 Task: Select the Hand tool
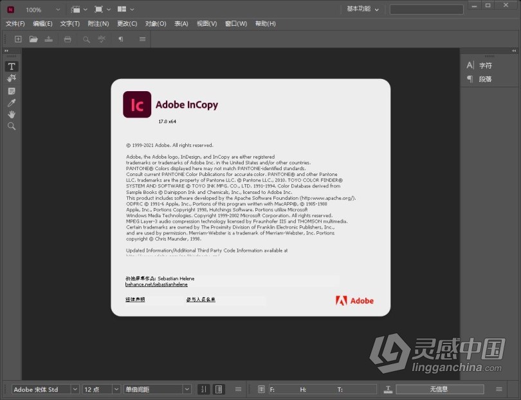(12, 114)
